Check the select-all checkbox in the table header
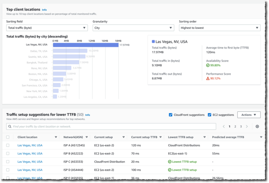 coord(8,137)
